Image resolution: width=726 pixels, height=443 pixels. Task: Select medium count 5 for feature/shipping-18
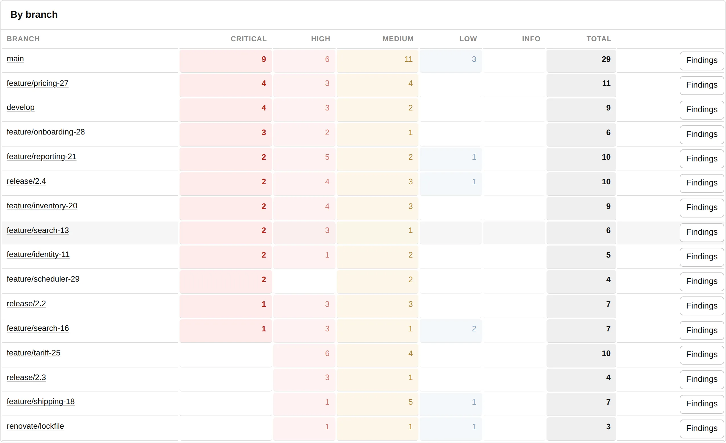(x=378, y=404)
